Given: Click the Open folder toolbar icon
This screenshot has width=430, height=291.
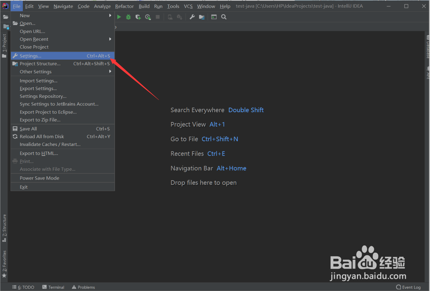Looking at the screenshot, I should pos(6,17).
